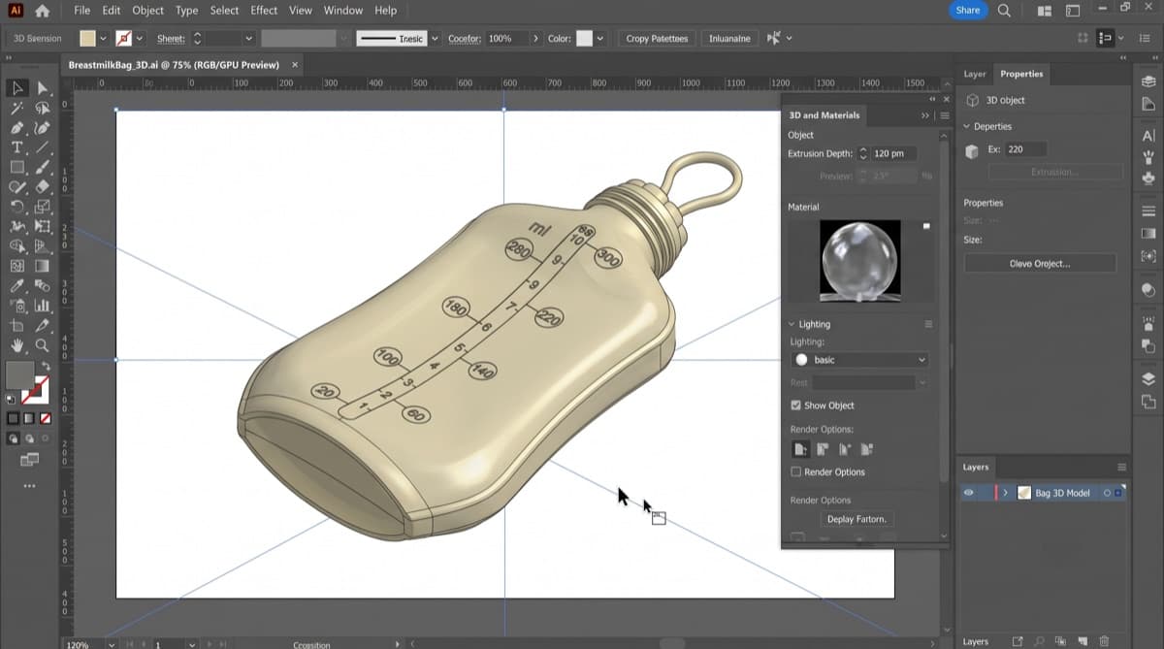Select the Column Graph tool
The image size is (1164, 649).
pyautogui.click(x=42, y=306)
